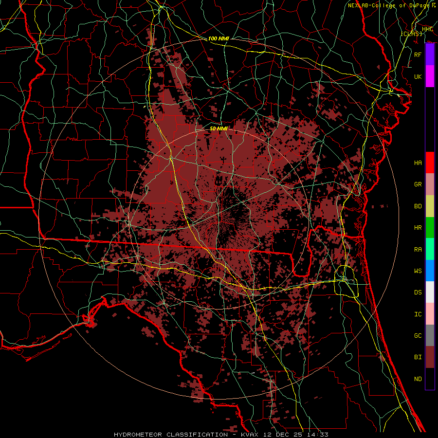
Task: Click the 'DS' legend label
Action: [x=418, y=292]
